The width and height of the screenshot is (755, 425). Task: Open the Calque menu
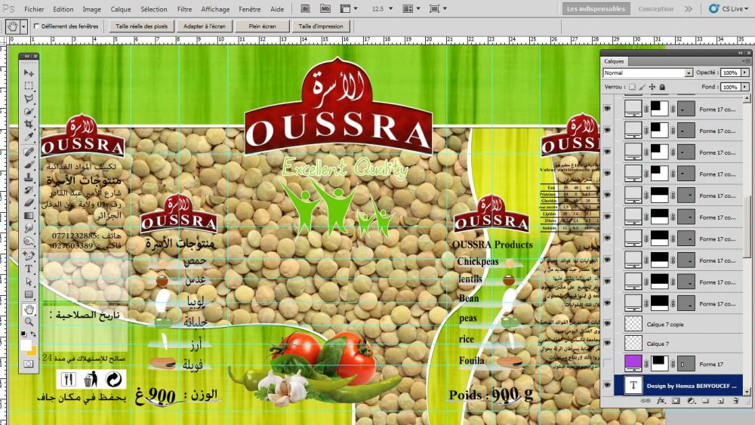(120, 9)
